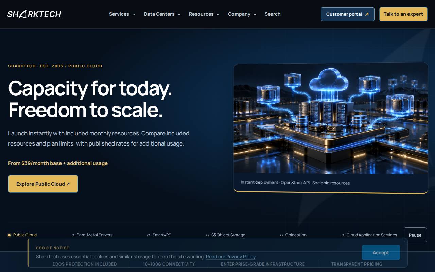
Task: Click 'From $39/month base + additional usage'
Action: click(58, 163)
